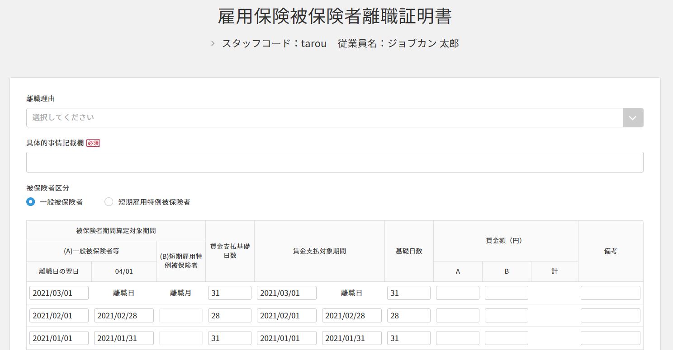The width and height of the screenshot is (673, 350).
Task: Click the chevron arrow before スタッフコード
Action: pyautogui.click(x=213, y=44)
